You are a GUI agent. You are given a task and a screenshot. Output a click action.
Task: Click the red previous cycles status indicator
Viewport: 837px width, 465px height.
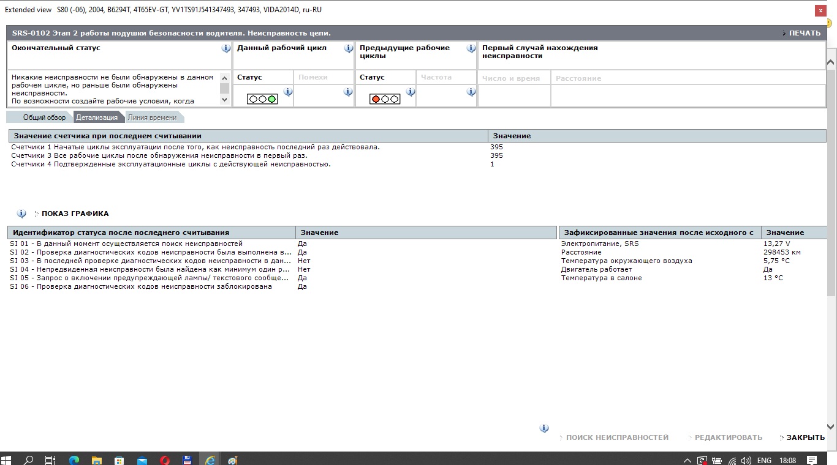(x=385, y=99)
